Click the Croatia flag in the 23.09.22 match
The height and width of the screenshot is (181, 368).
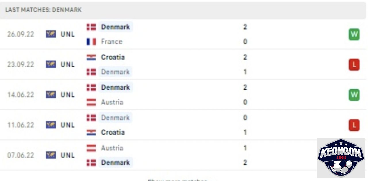point(91,57)
